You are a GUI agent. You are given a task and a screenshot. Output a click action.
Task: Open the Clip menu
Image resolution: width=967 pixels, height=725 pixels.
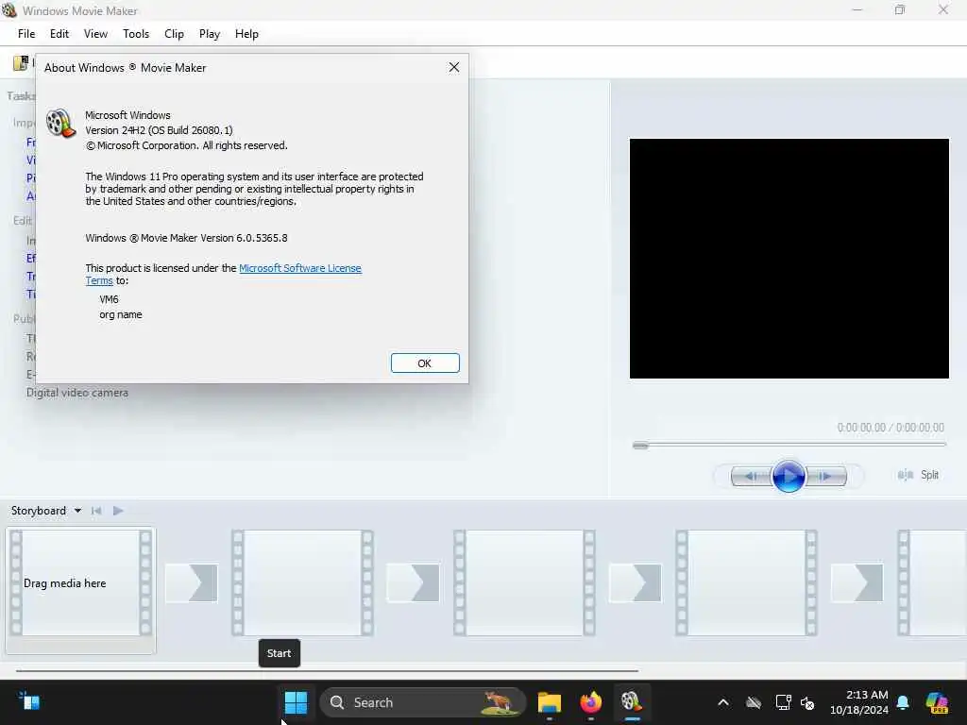click(174, 34)
